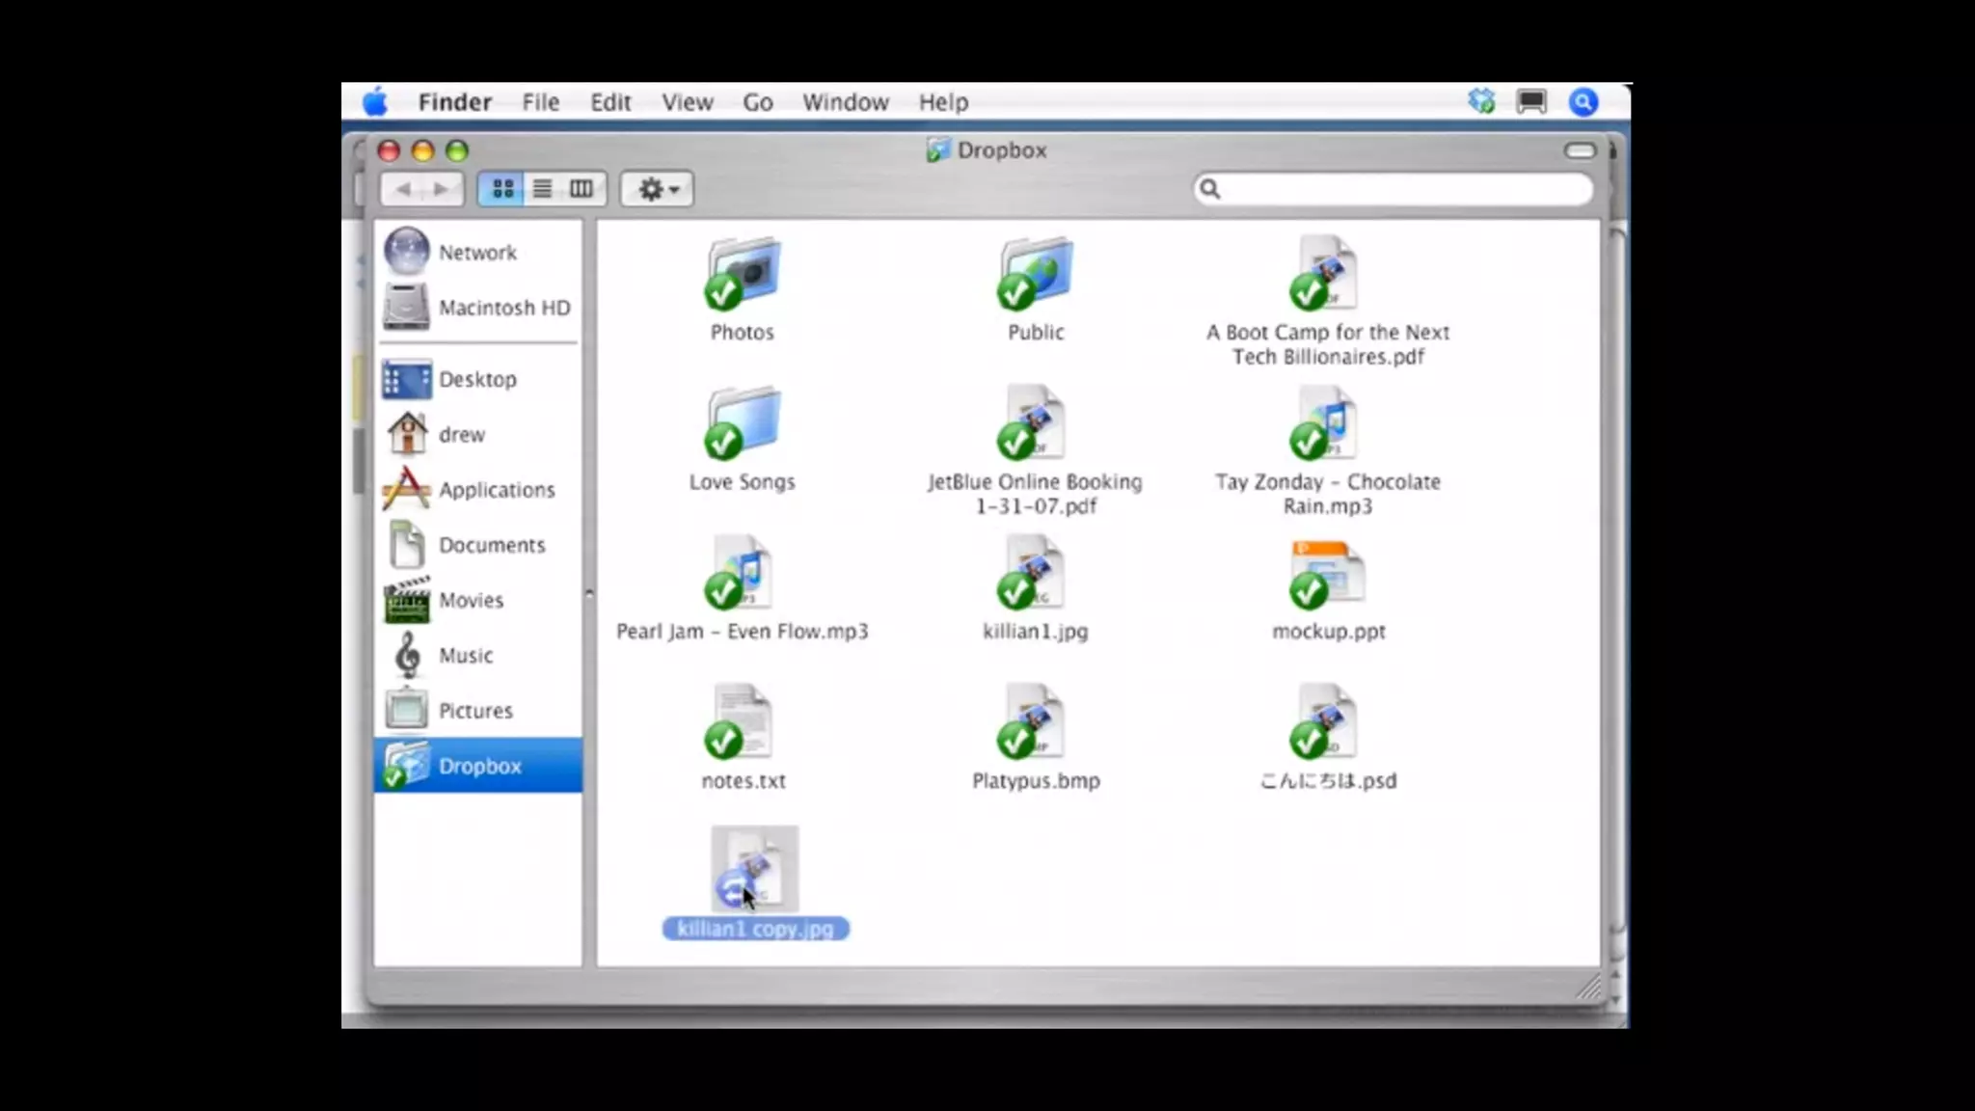Image resolution: width=1975 pixels, height=1111 pixels.
Task: Click the Back navigation button
Action: click(403, 189)
